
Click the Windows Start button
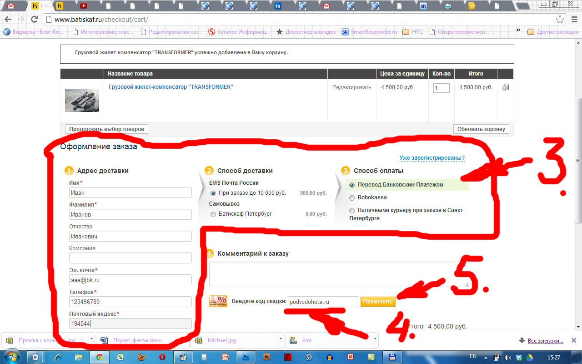11,357
